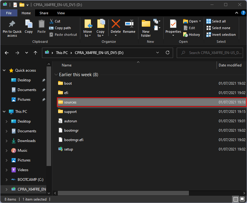
Task: Click This PC in the address bar
Action: pos(62,53)
